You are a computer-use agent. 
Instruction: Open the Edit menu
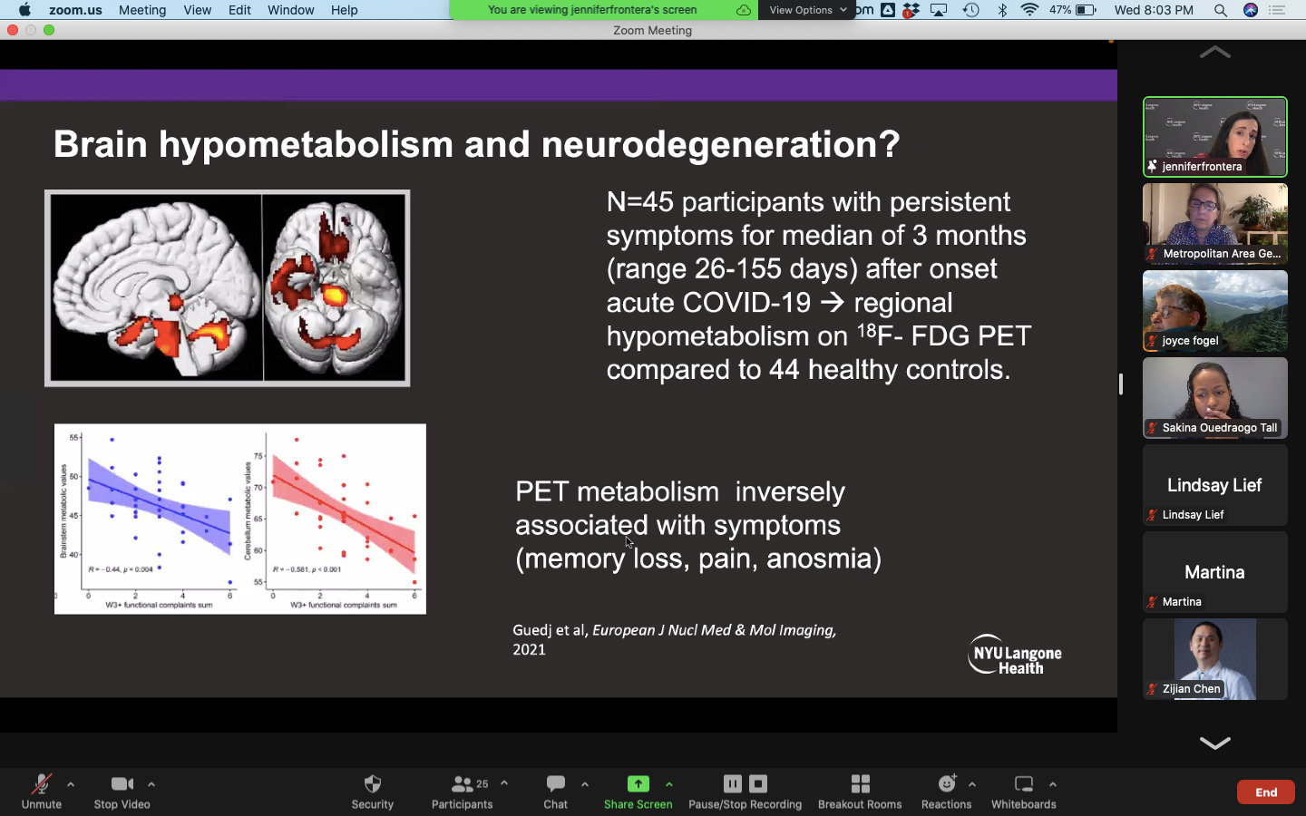pos(239,10)
